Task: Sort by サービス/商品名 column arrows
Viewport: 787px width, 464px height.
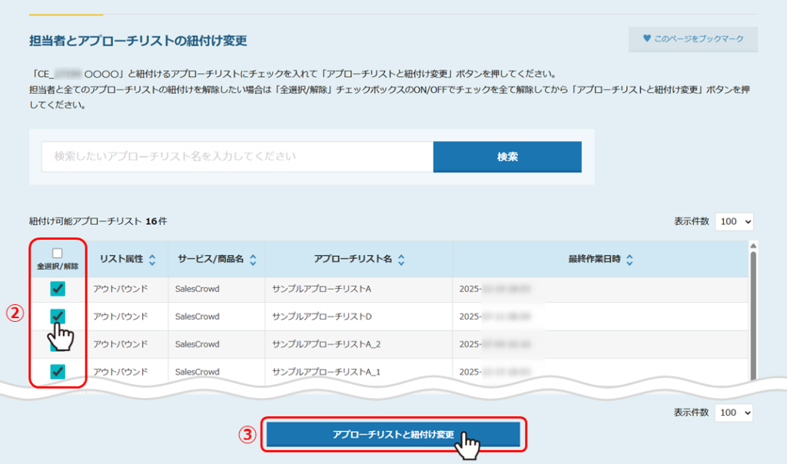Action: 253,260
